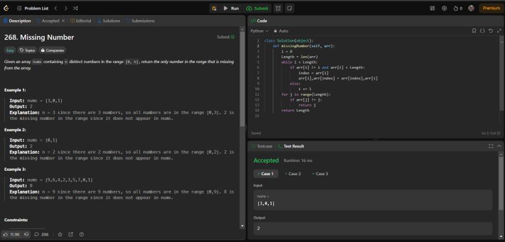Open the help question mark icon

[82, 234]
